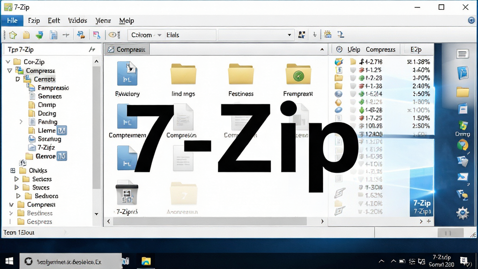
Task: Expand the Cemetx tree node
Action: pos(18,79)
